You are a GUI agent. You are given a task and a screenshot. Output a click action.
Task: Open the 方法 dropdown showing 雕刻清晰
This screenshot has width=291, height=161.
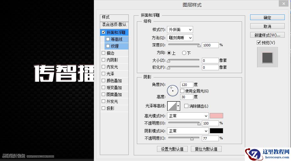click(x=180, y=38)
